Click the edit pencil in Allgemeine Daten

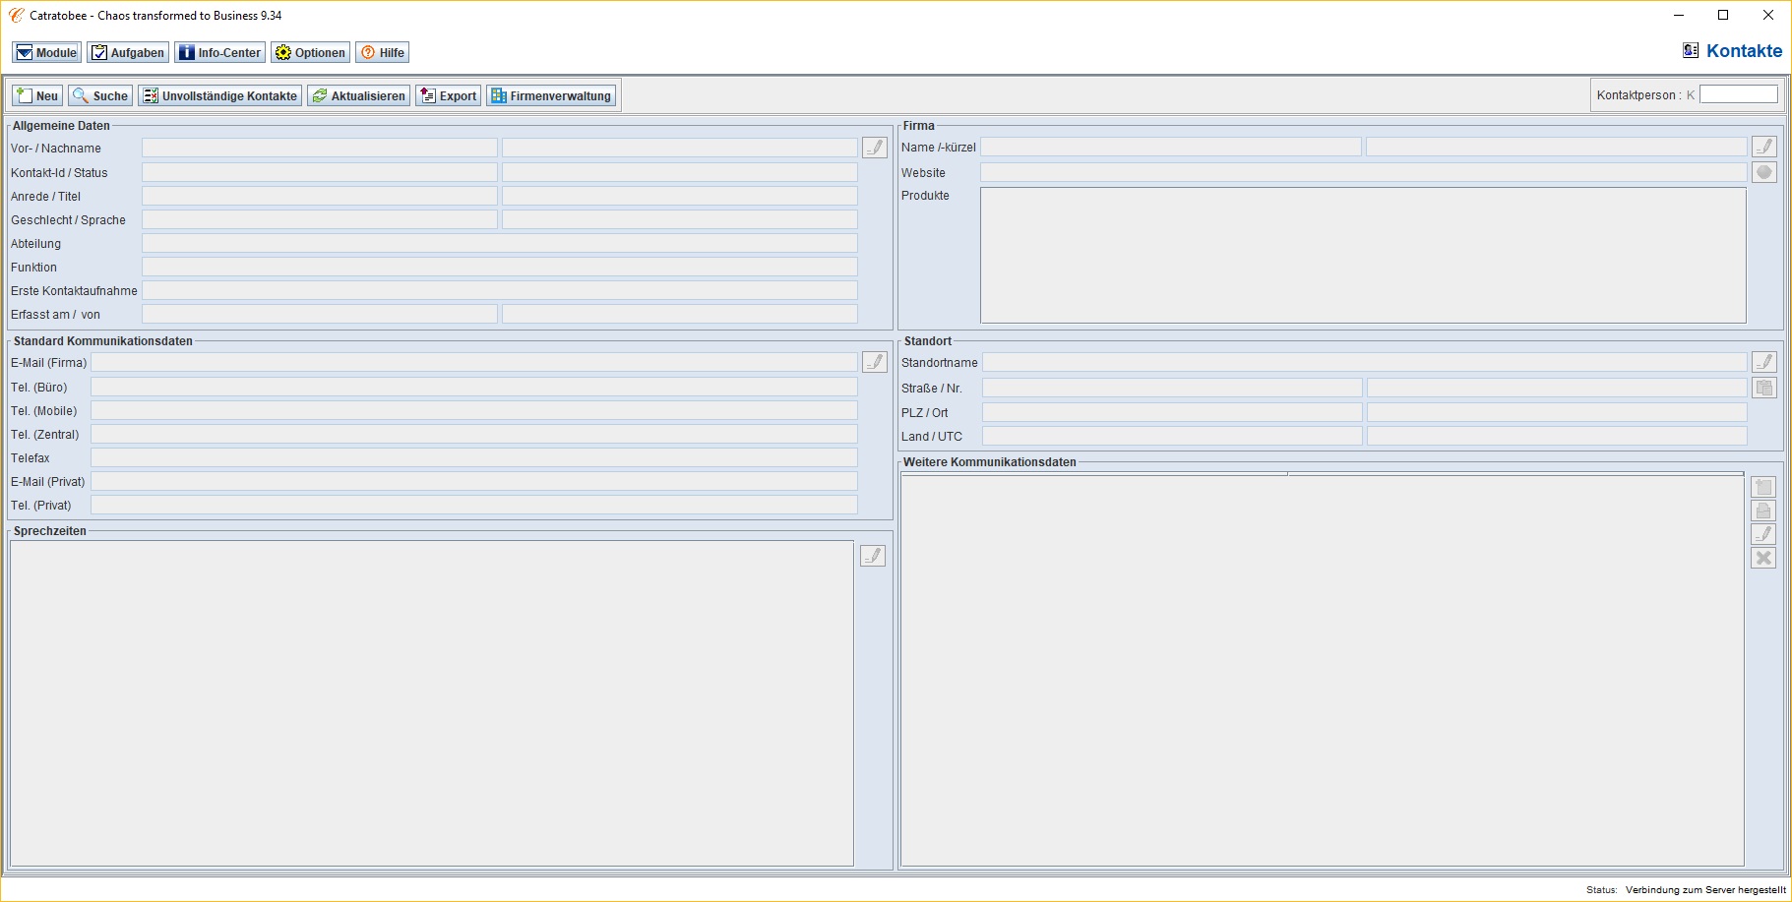pos(874,148)
